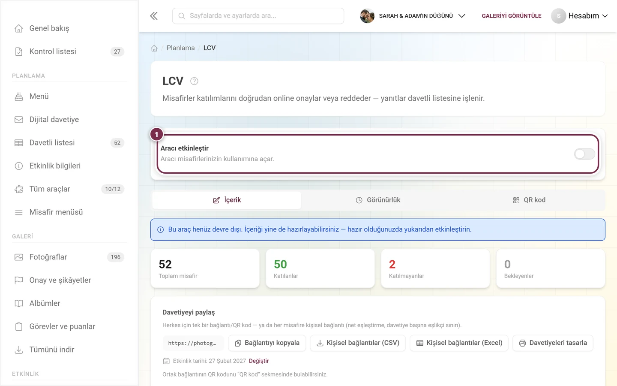
Task: Open the Sarah & Adam'ın Düğünü event dropdown
Action: coord(413,16)
